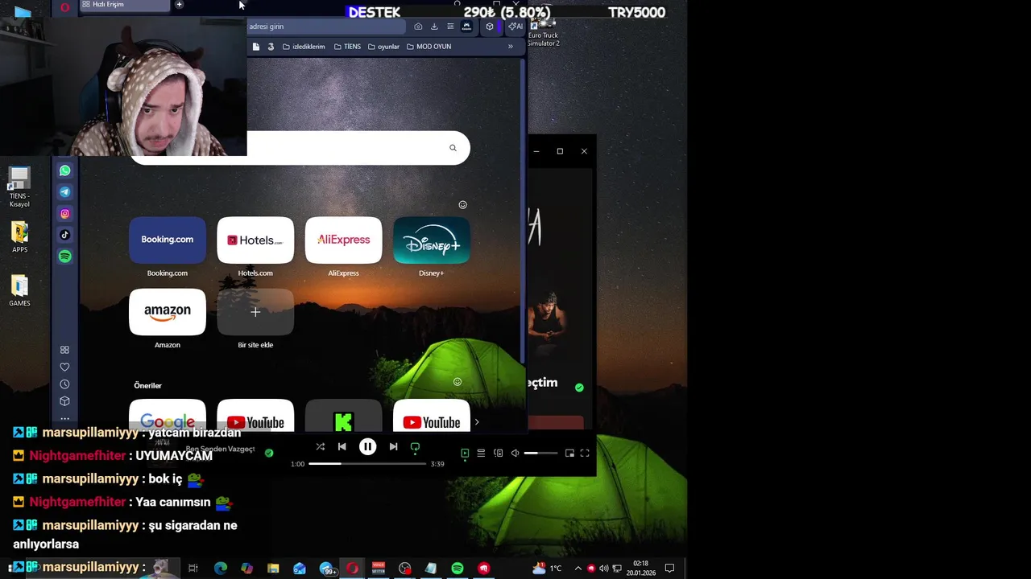
Task: Open the oyunlar bookmark folder
Action: (x=383, y=47)
